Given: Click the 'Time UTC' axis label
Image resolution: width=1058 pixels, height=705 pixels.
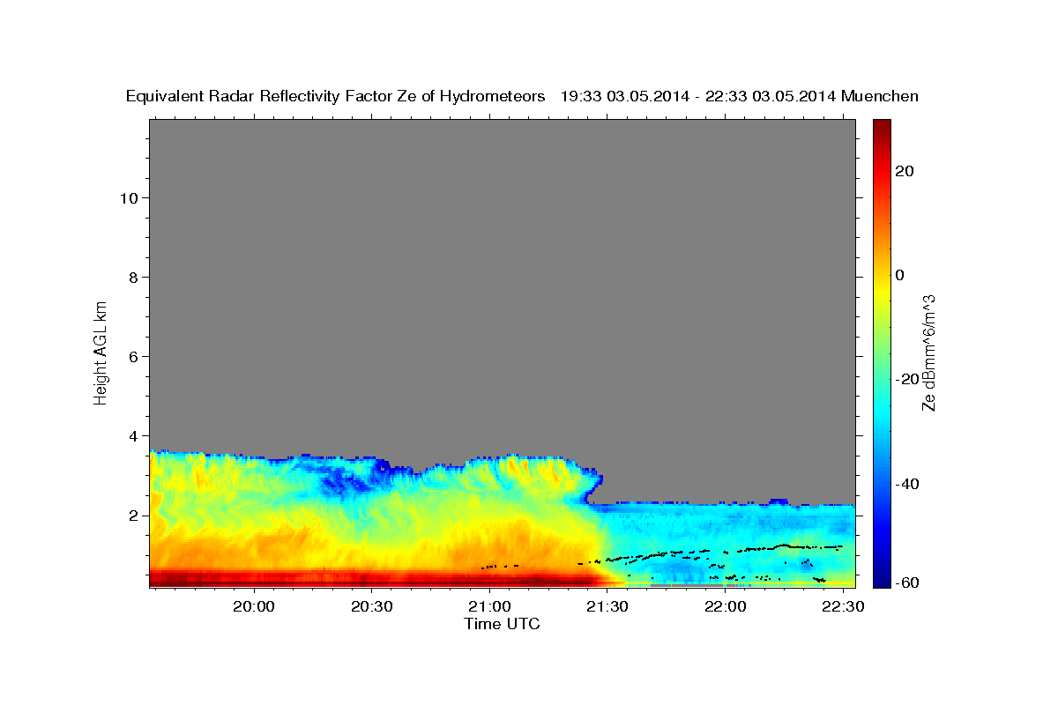Looking at the screenshot, I should (x=502, y=624).
